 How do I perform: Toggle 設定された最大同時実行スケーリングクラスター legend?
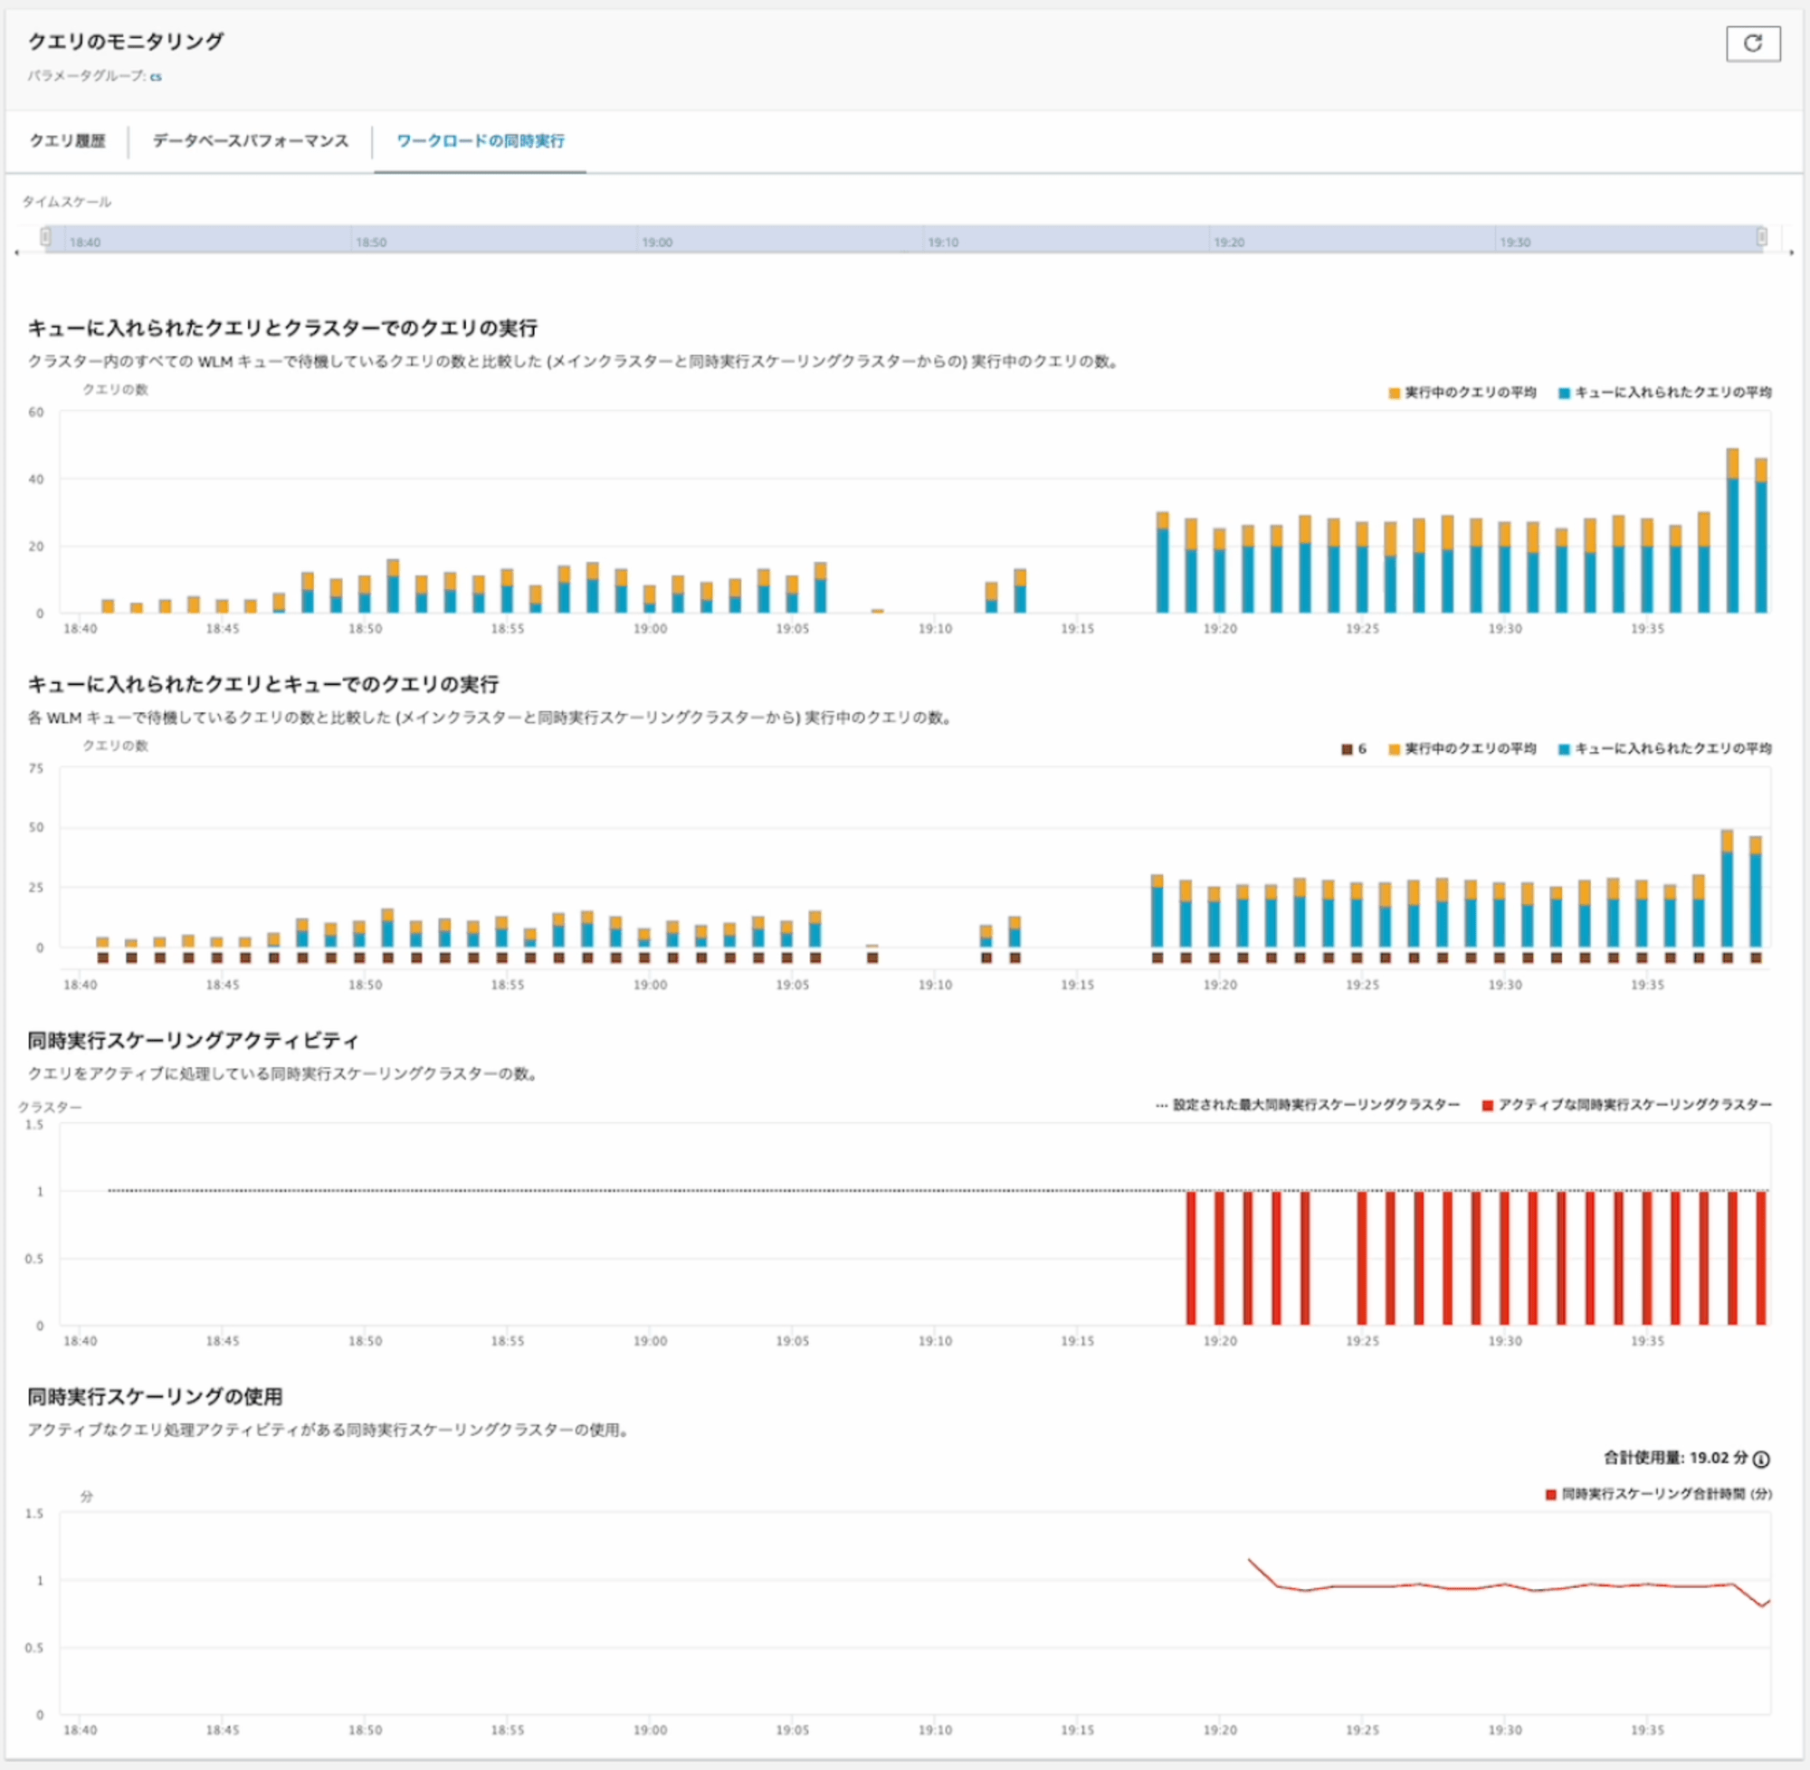(x=1308, y=1104)
